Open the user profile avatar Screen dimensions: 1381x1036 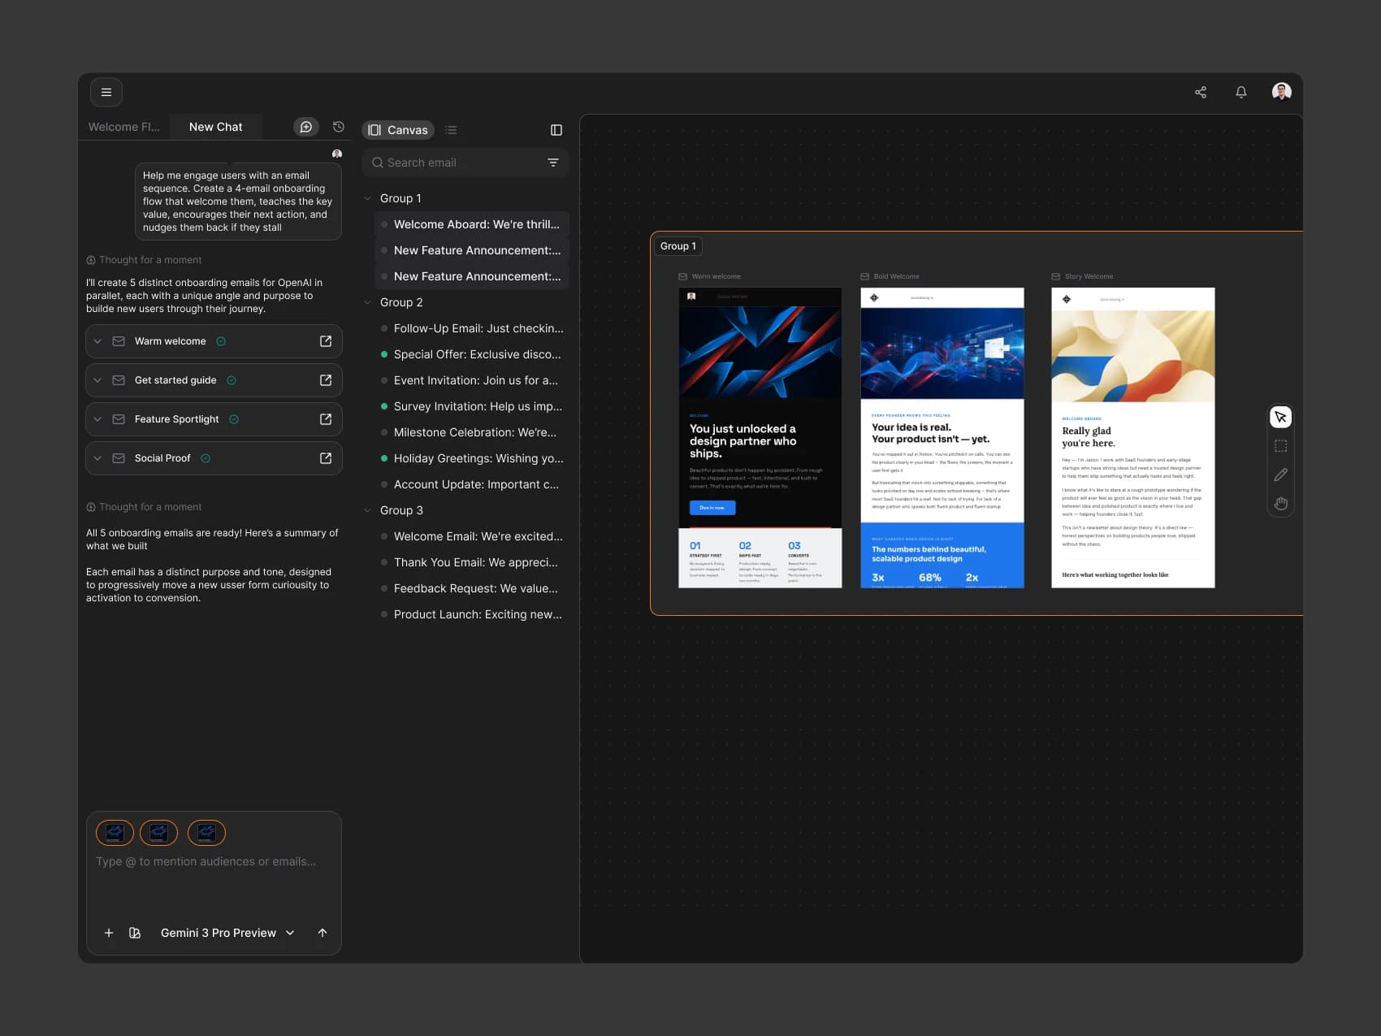click(x=1282, y=92)
